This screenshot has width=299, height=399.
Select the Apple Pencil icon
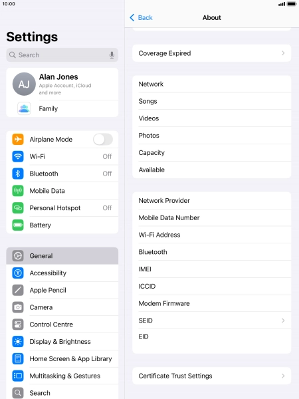(x=18, y=290)
